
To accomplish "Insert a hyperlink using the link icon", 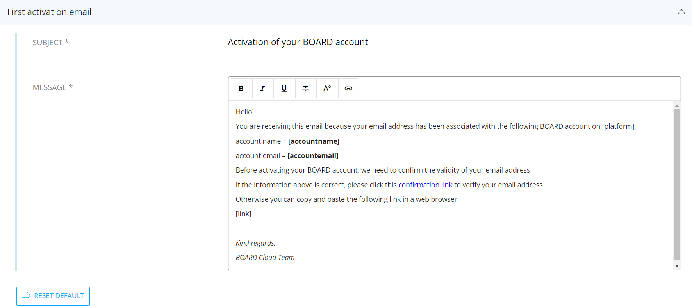I will (348, 89).
